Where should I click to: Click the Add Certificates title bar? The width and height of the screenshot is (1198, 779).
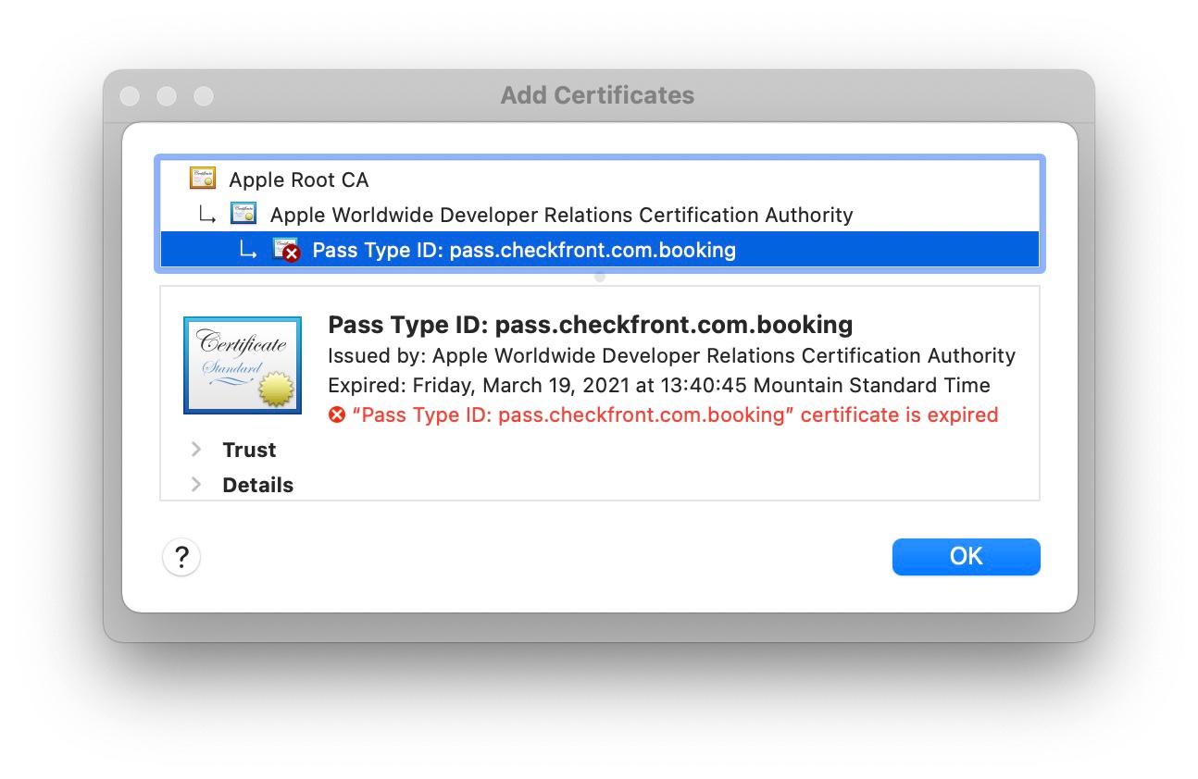click(598, 94)
